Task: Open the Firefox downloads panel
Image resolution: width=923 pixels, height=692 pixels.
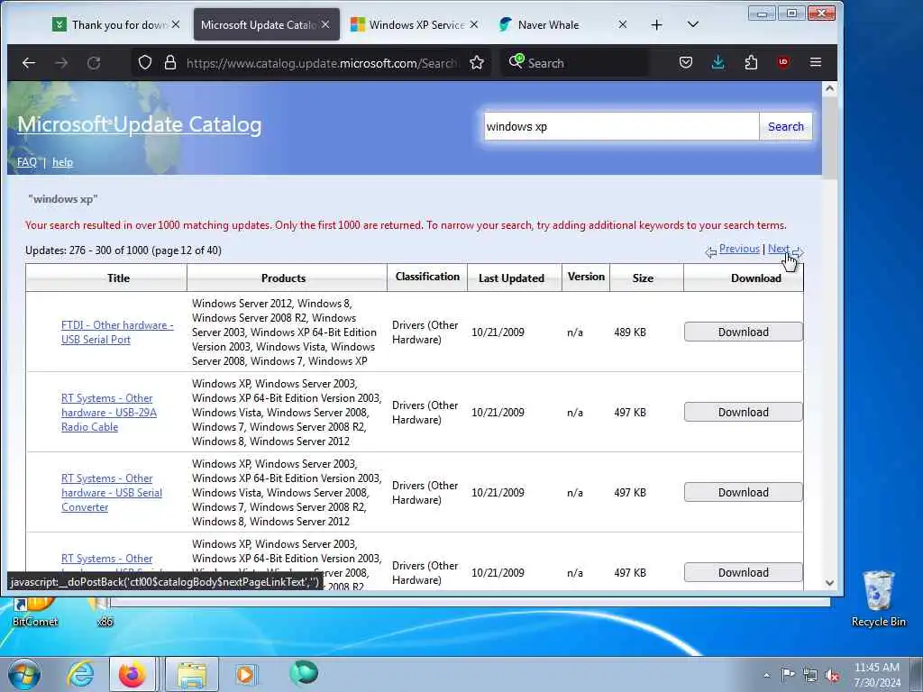Action: pos(718,62)
